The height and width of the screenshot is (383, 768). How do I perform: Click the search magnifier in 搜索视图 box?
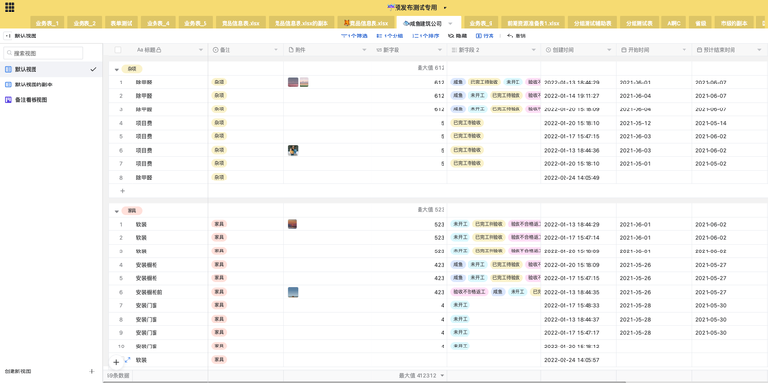click(10, 53)
